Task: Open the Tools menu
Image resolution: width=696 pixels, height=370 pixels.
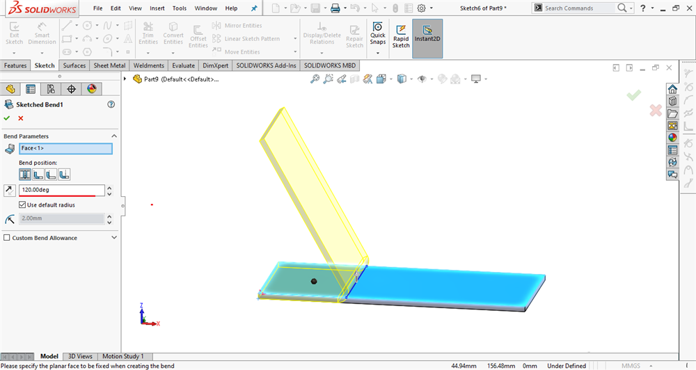Action: [180, 8]
